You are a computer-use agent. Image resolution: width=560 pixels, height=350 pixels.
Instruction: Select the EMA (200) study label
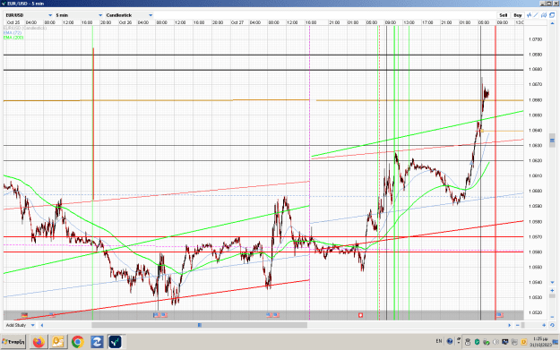(13, 38)
